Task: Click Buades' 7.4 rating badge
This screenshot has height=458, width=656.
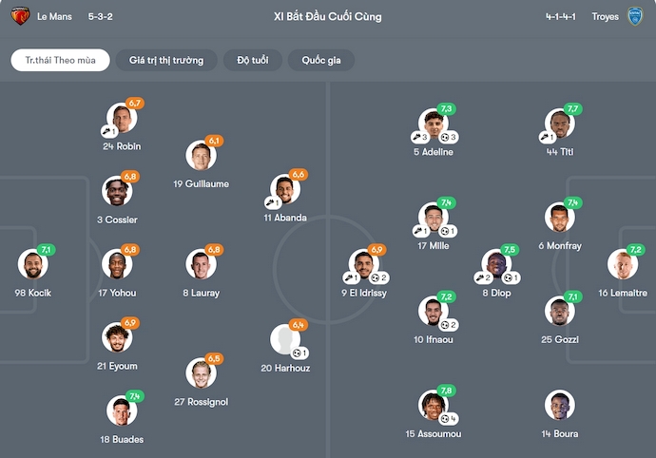Action: tap(134, 396)
